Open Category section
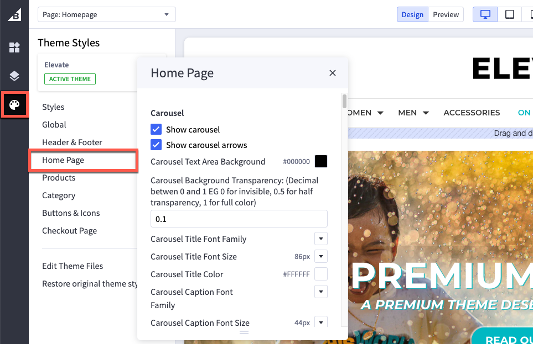Screen dimensions: 533x344 coord(59,195)
